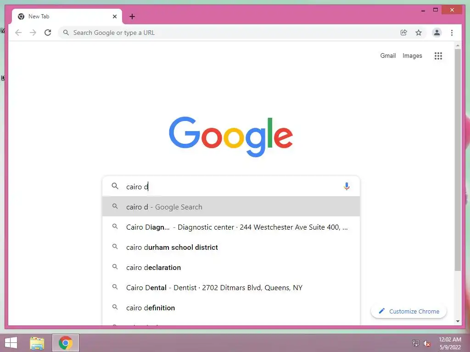Select 'cairo d - Google Search' suggestion

click(x=231, y=207)
